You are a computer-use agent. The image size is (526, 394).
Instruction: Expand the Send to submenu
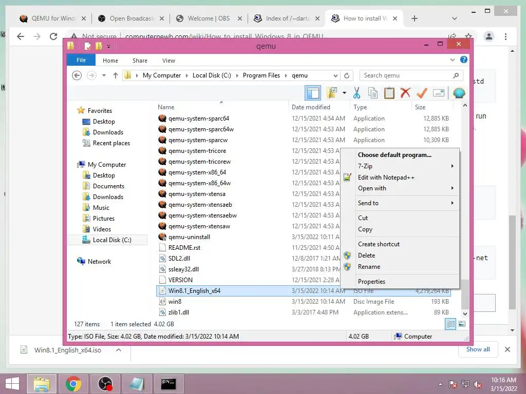(452, 203)
